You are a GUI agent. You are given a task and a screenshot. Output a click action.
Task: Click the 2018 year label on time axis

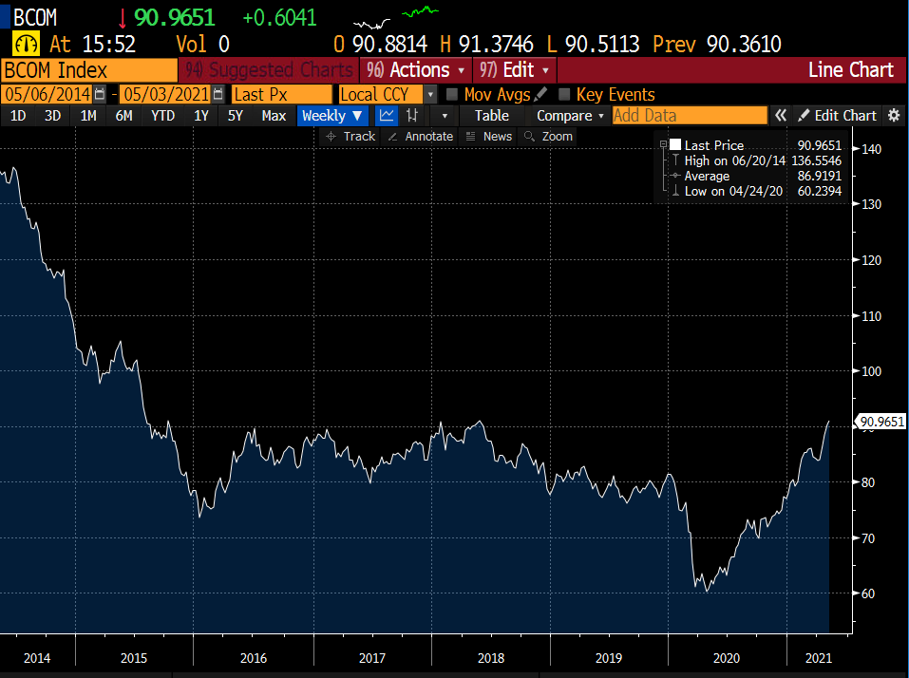(491, 658)
